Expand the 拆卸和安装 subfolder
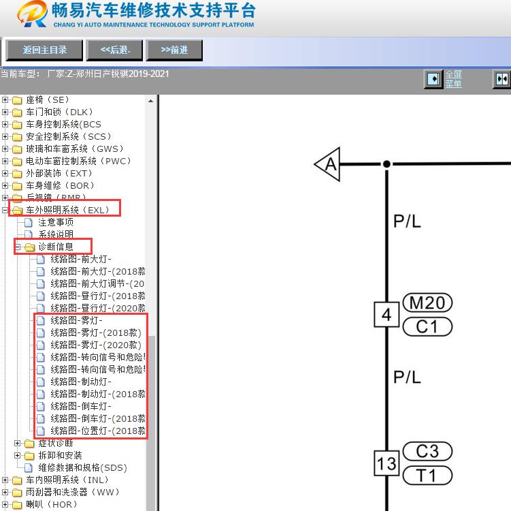This screenshot has height=511, width=511. 17,456
